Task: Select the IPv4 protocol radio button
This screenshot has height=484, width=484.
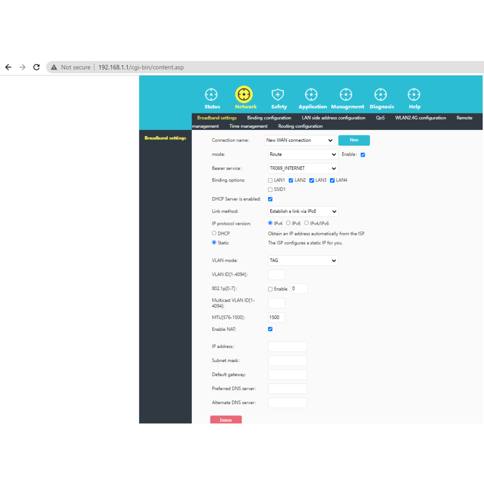Action: point(270,223)
